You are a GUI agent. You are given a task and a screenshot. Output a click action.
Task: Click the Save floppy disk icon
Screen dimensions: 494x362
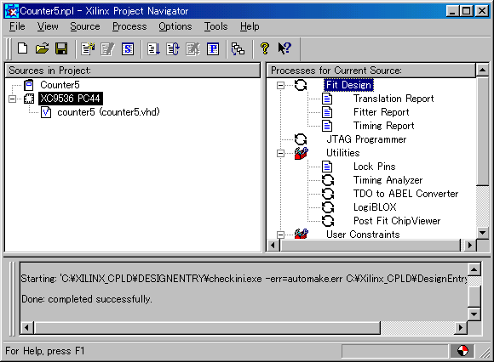pos(61,48)
